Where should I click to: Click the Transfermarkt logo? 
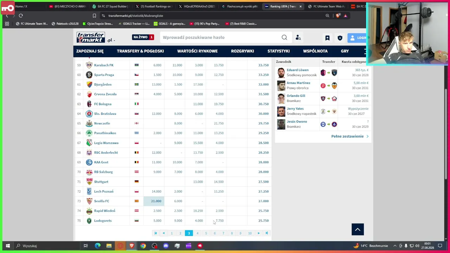pos(91,37)
